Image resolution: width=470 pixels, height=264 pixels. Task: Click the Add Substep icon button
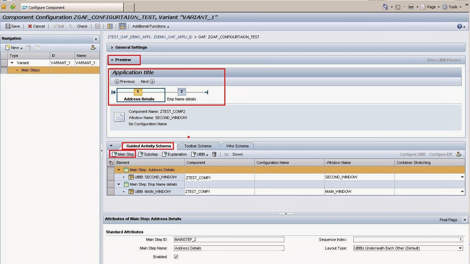point(141,154)
